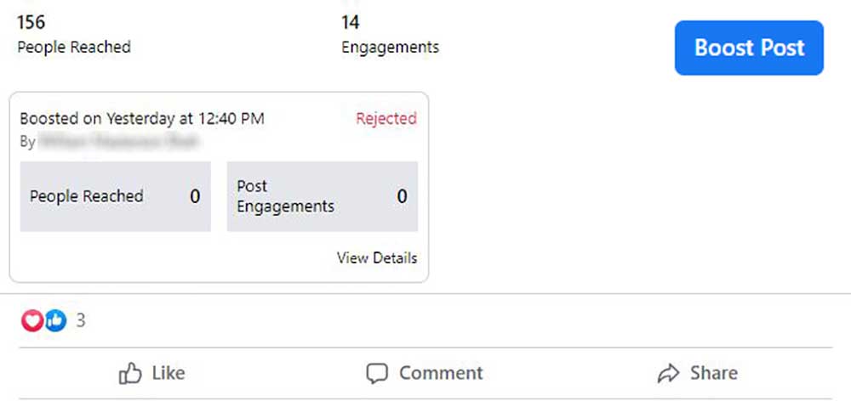This screenshot has height=407, width=851.
Task: Click the zero value in Post Engagements tile
Action: coord(402,196)
